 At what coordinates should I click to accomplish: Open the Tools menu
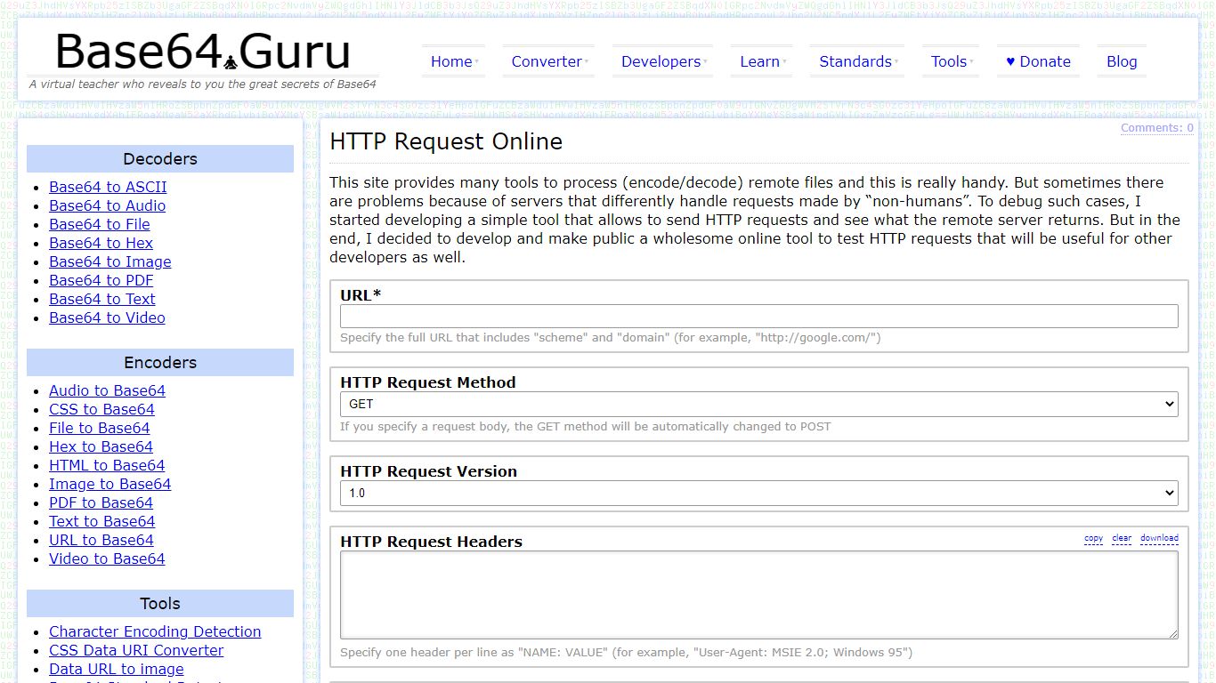(x=951, y=61)
